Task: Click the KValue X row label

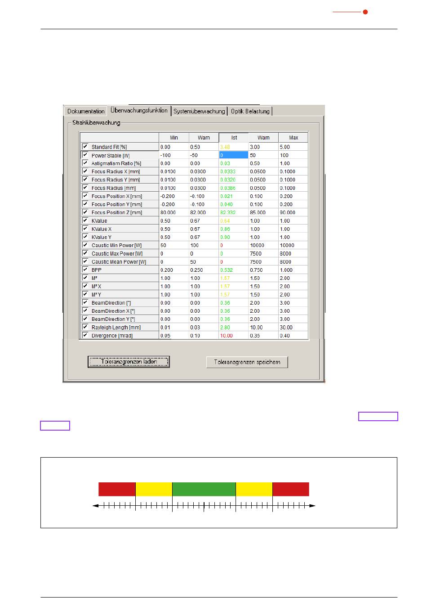Action: click(102, 229)
